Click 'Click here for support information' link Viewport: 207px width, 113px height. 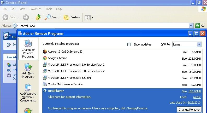70,97
